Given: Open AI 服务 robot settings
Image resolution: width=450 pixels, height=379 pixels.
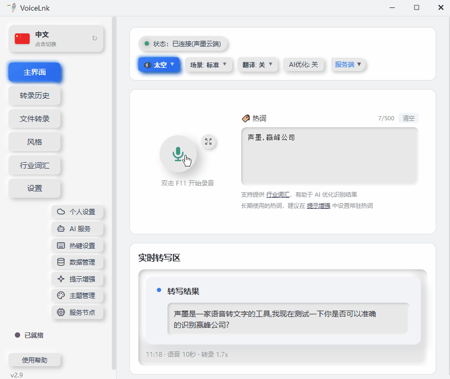Looking at the screenshot, I should (78, 228).
